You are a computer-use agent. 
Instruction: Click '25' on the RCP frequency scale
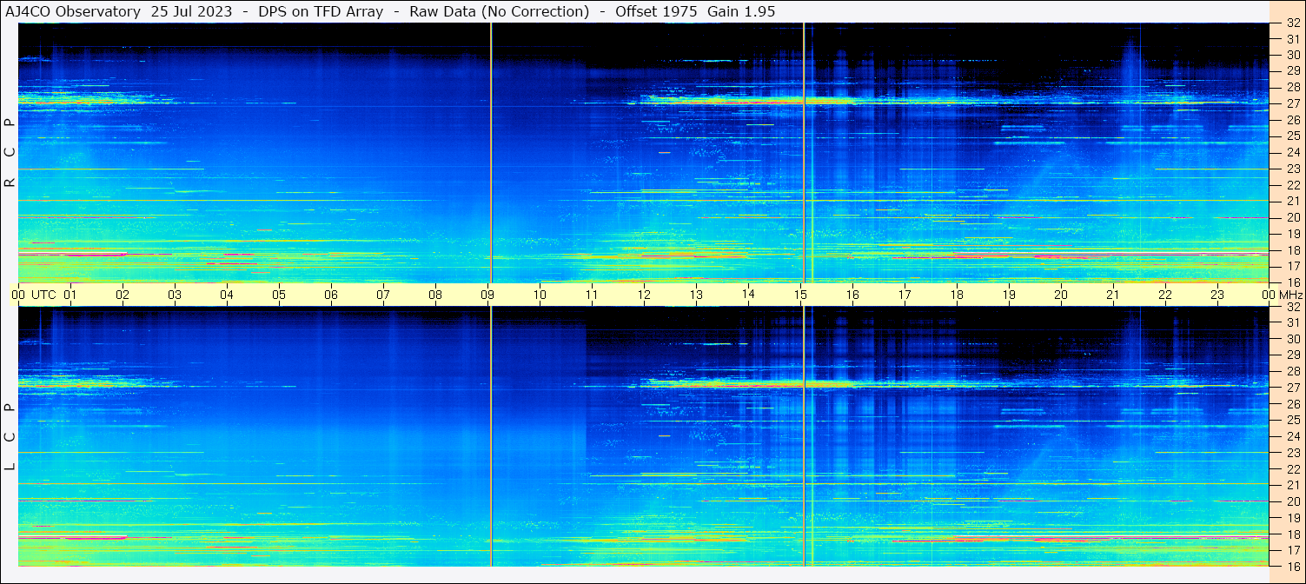tap(1293, 136)
